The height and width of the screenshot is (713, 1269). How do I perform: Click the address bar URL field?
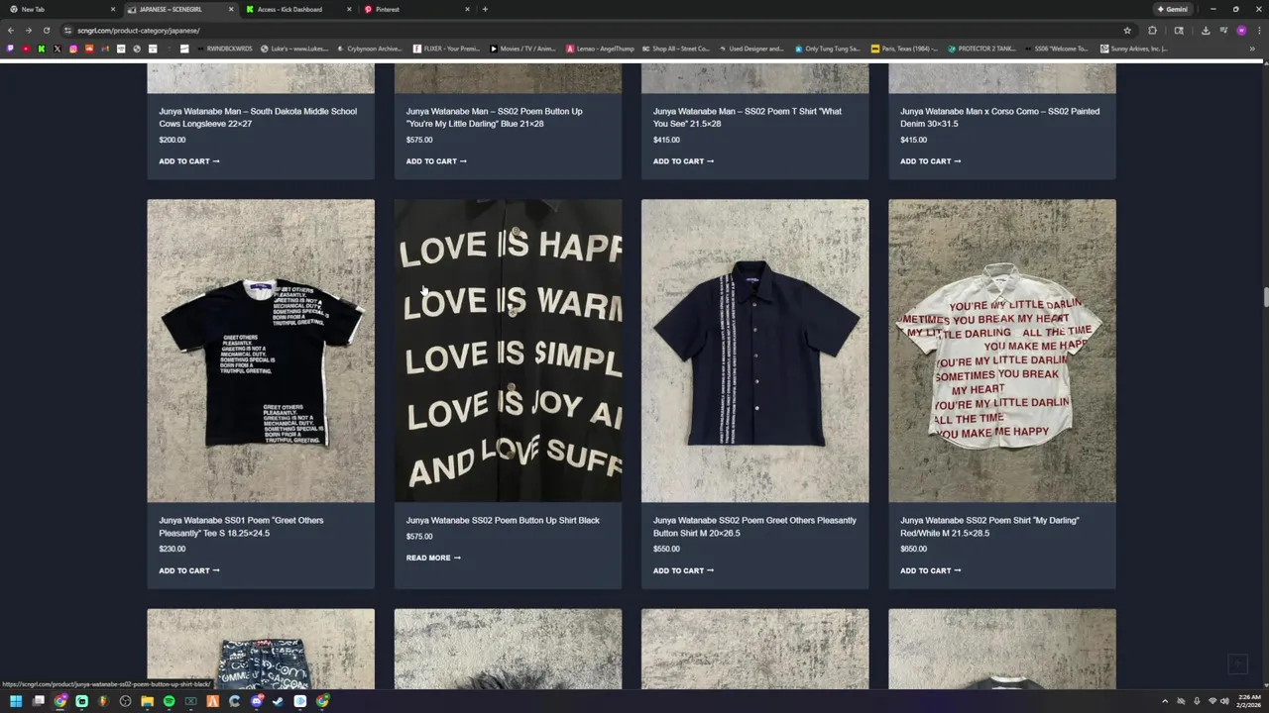pyautogui.click(x=595, y=31)
